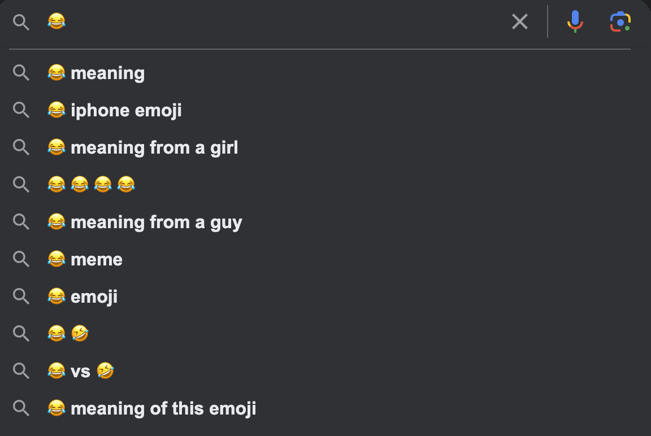
Task: Select the suggestion '😂 meme'
Action: (x=85, y=259)
